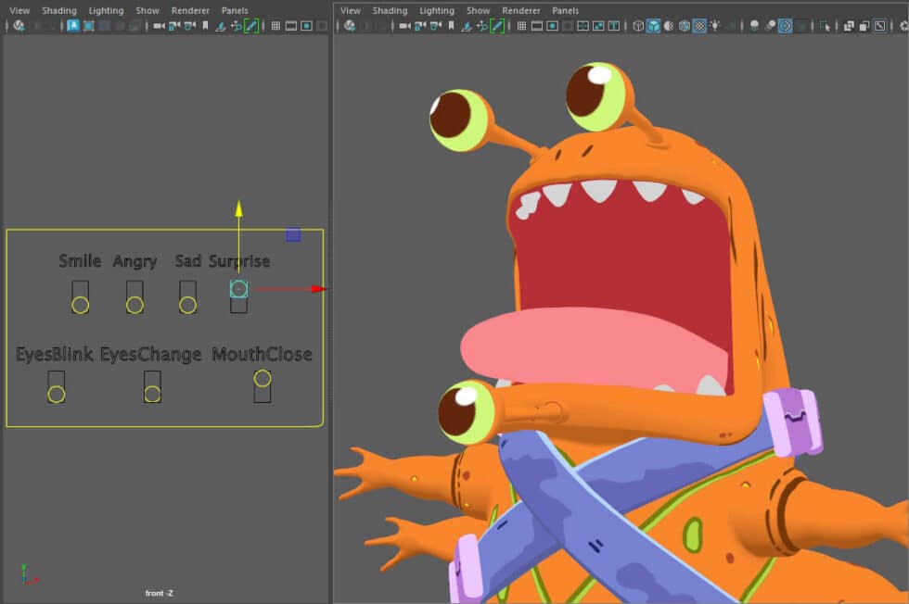The width and height of the screenshot is (909, 604).
Task: Click the Isolate Select icon
Action: (826, 27)
